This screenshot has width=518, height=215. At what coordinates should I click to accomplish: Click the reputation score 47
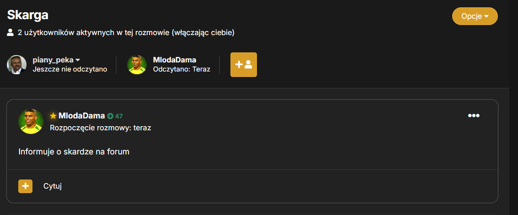119,116
